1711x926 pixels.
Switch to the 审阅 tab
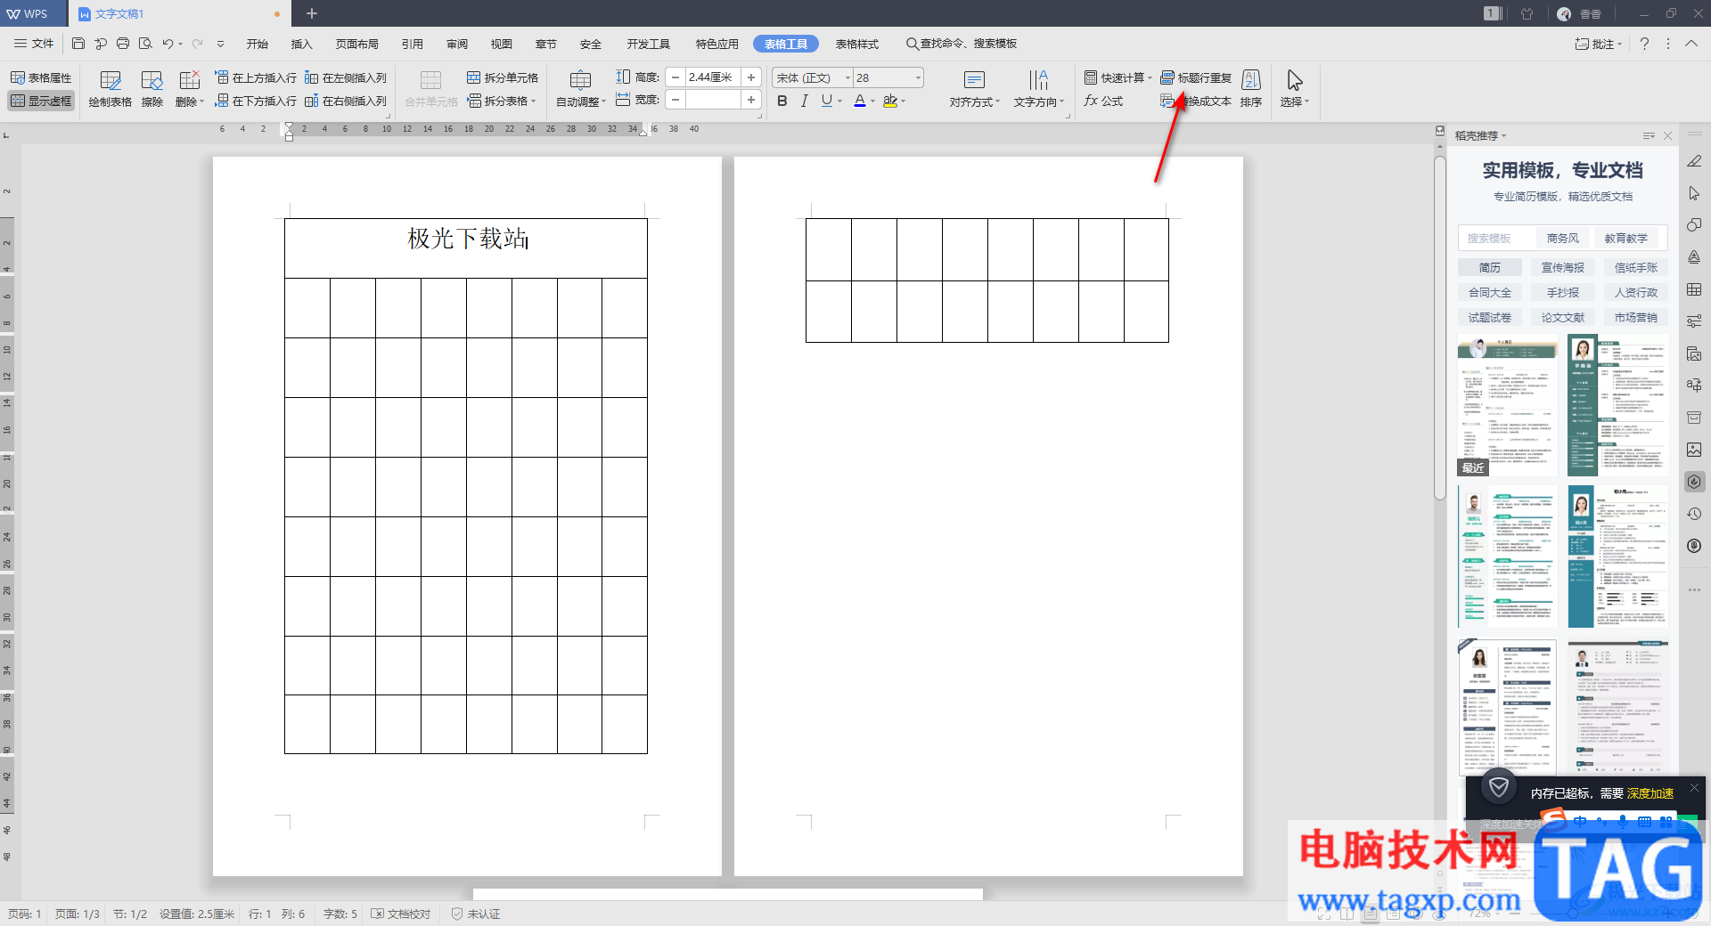pos(457,44)
